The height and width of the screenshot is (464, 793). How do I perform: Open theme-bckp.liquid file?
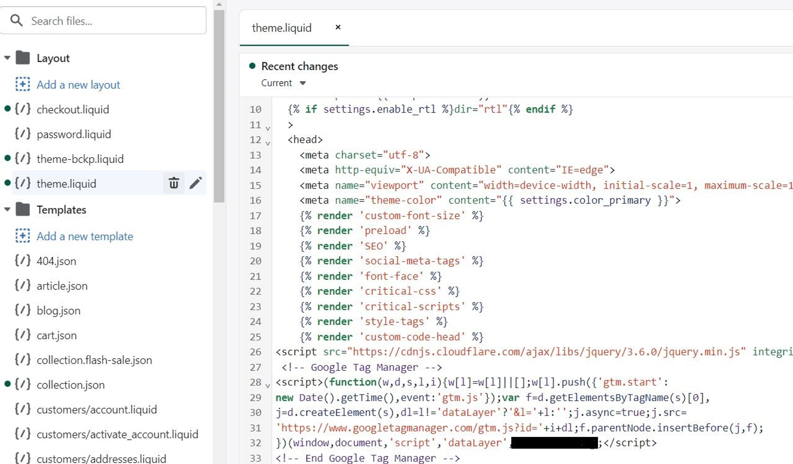[80, 159]
